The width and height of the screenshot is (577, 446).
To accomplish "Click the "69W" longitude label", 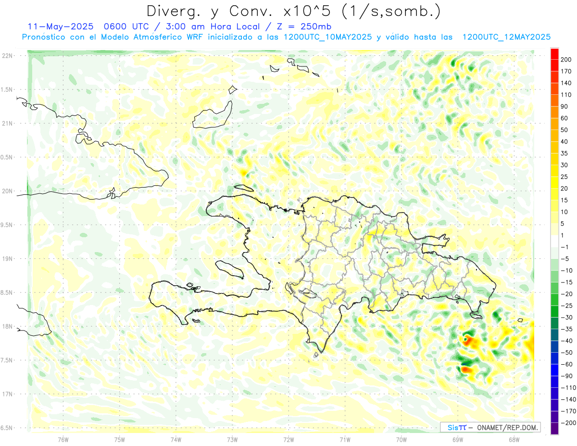I will coord(458,439).
